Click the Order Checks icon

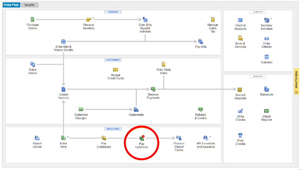click(267, 39)
